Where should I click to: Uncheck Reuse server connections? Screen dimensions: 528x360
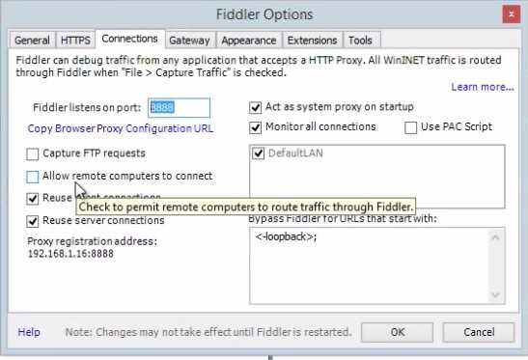point(32,221)
